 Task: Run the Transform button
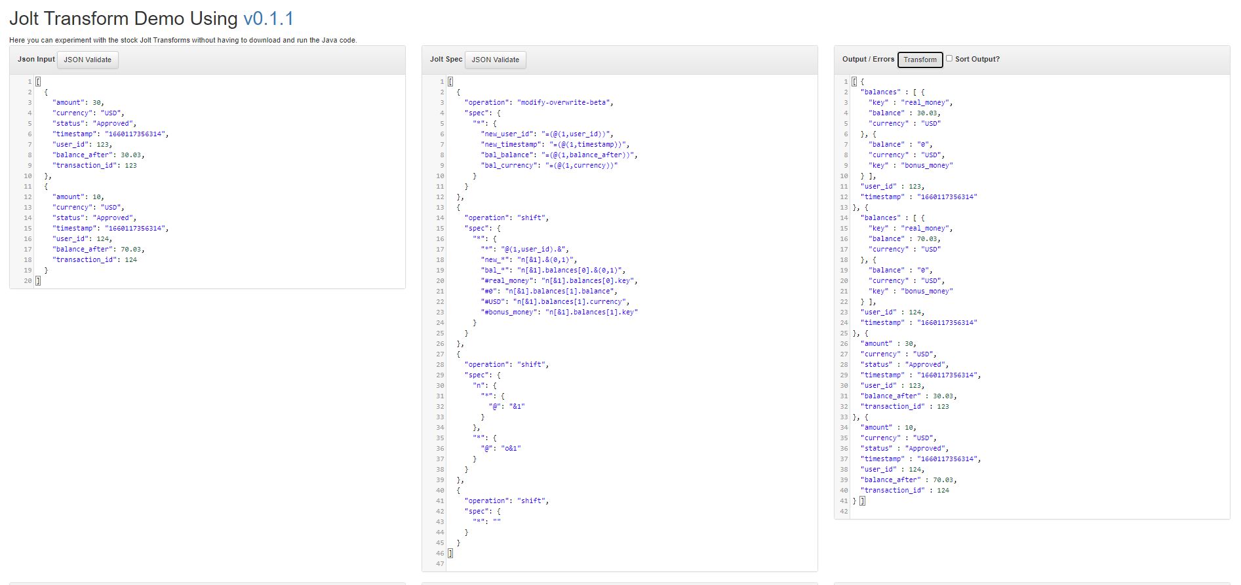(920, 60)
